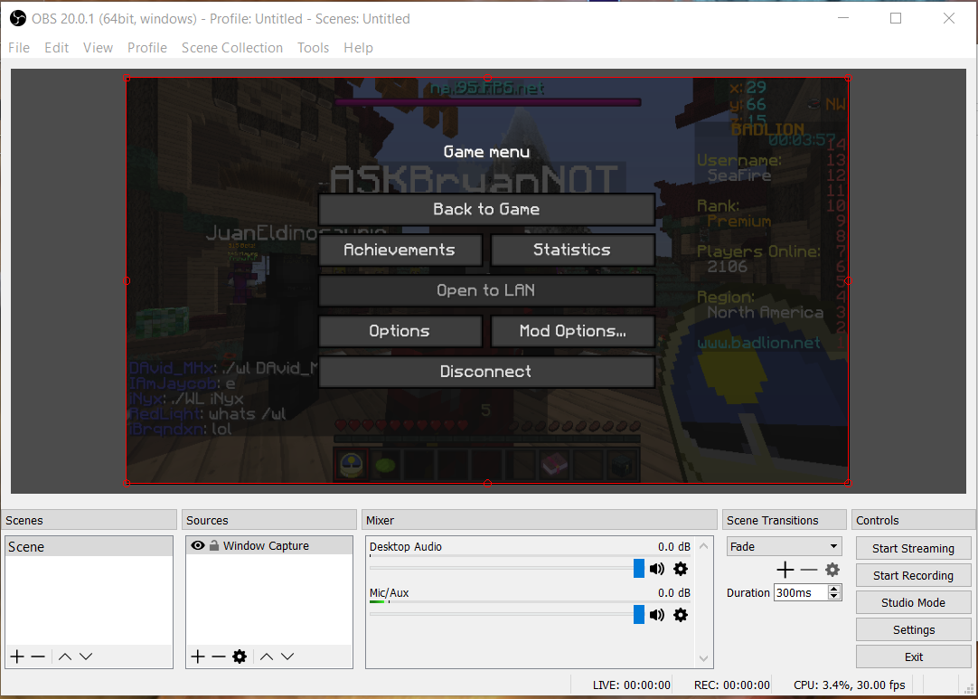Click Open to LAN in preview
The height and width of the screenshot is (699, 978).
pos(486,290)
